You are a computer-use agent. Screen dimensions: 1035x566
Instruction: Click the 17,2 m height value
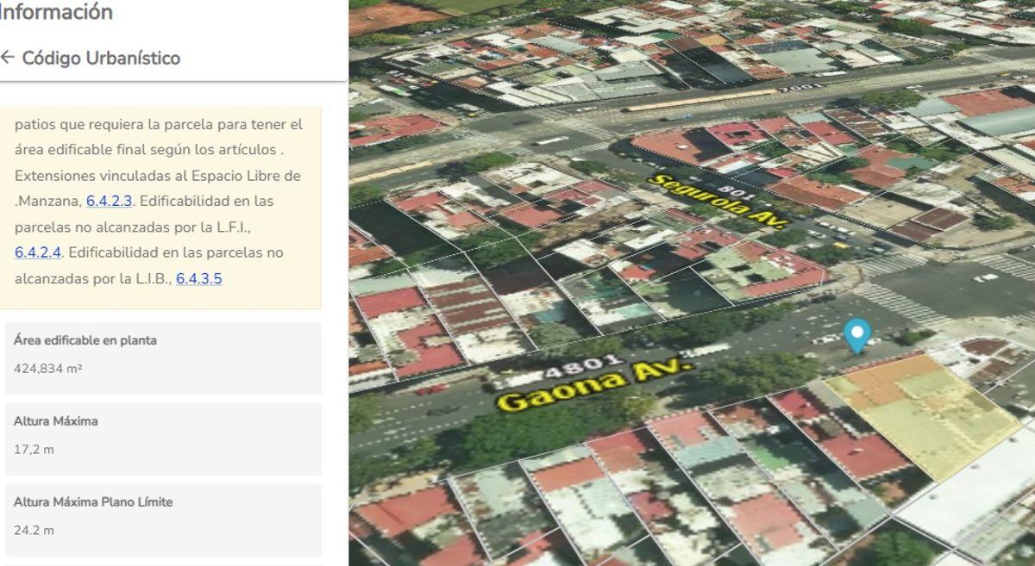pos(34,450)
